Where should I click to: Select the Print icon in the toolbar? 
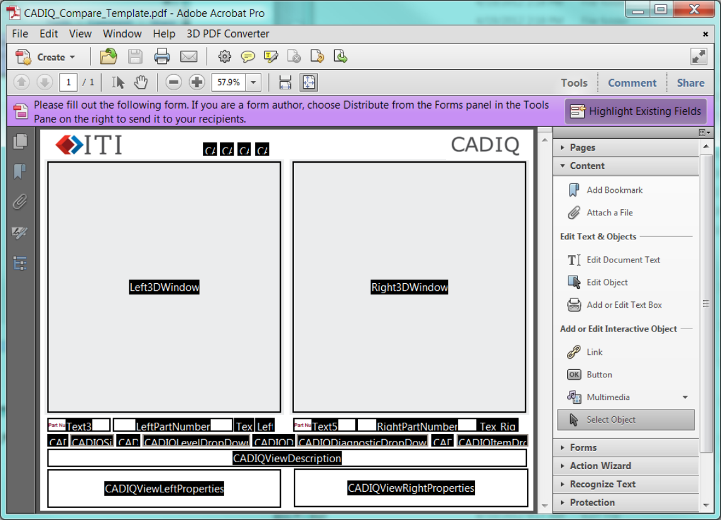point(163,57)
